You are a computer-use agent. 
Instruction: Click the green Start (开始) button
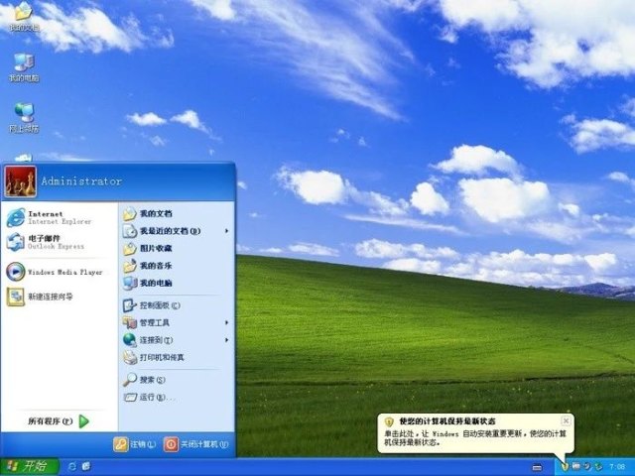click(28, 466)
